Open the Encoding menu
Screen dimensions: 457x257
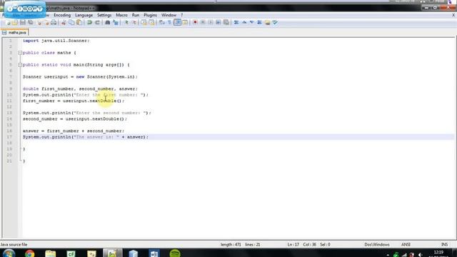(x=62, y=15)
